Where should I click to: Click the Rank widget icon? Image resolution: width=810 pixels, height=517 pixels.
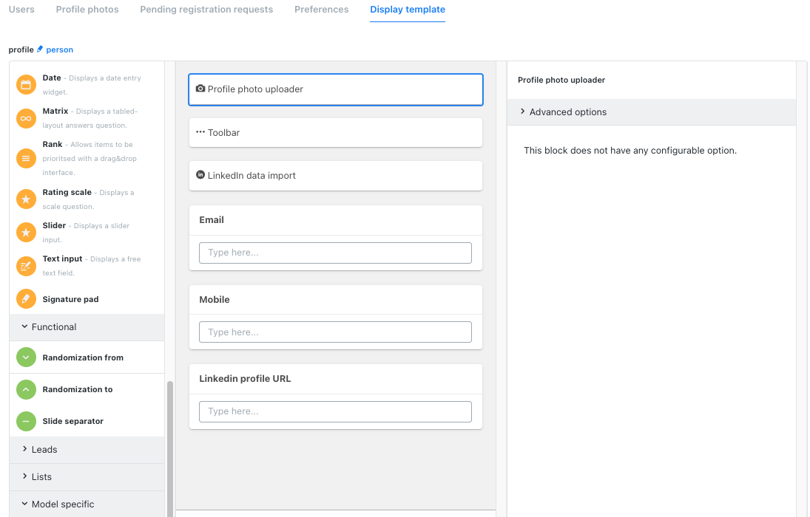[26, 158]
